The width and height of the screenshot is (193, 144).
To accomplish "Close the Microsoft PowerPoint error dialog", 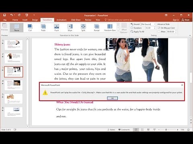I will coord(182,85).
